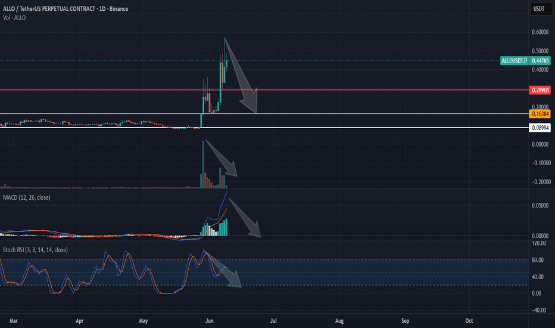The width and height of the screenshot is (555, 328).
Task: Select the Vol · ALLO indicator label
Action: (x=14, y=18)
